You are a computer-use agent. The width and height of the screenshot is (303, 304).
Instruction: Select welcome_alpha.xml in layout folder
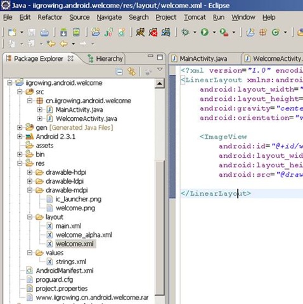tap(84, 235)
